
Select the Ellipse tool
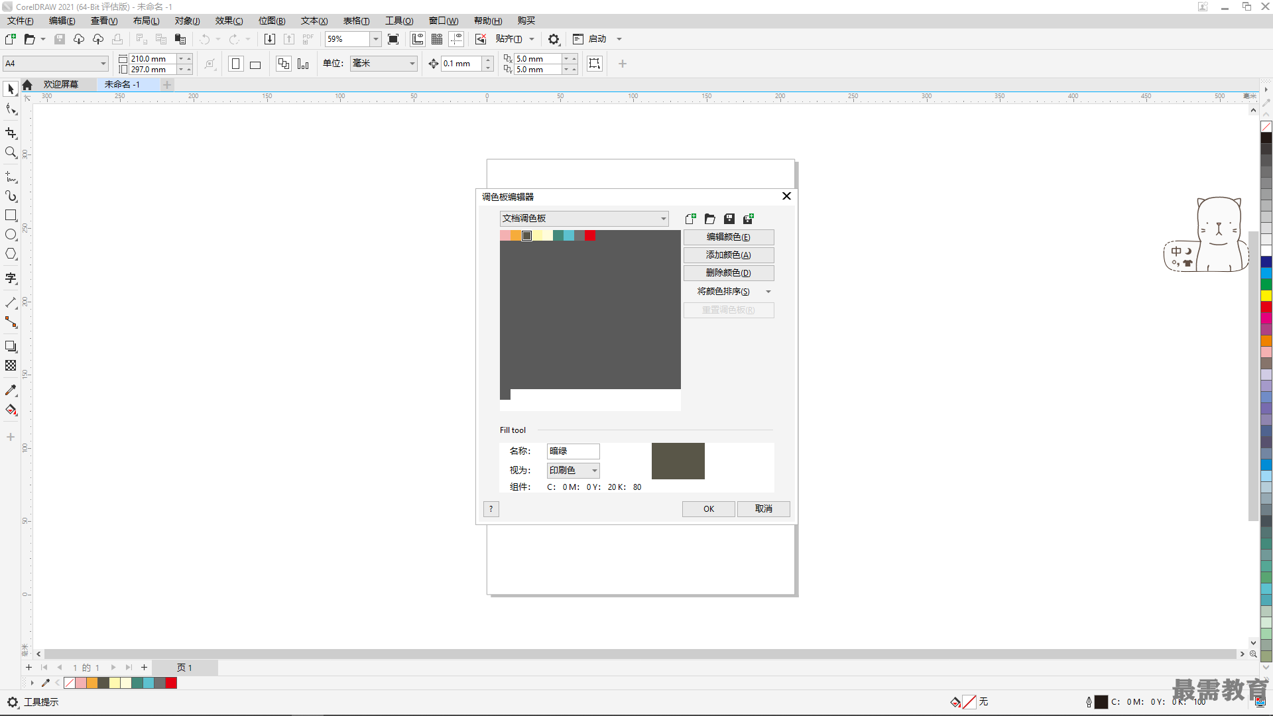coord(11,235)
